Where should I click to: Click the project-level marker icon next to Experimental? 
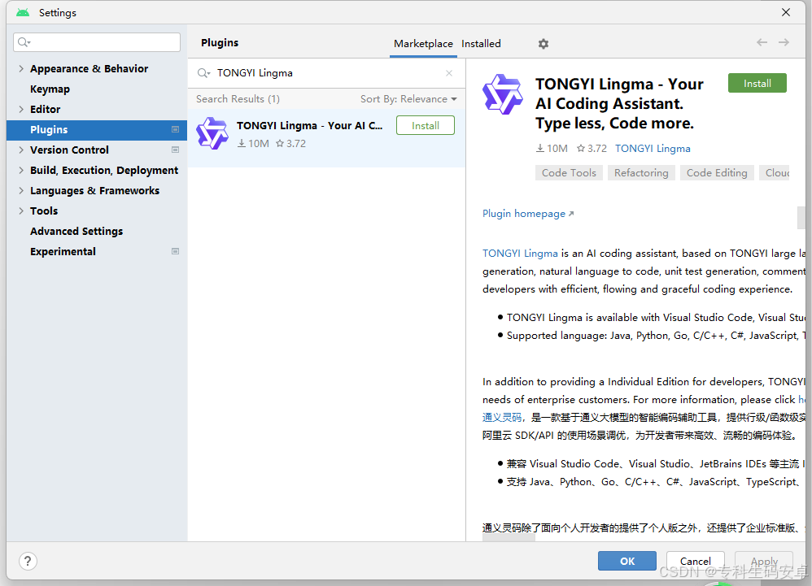pos(175,251)
